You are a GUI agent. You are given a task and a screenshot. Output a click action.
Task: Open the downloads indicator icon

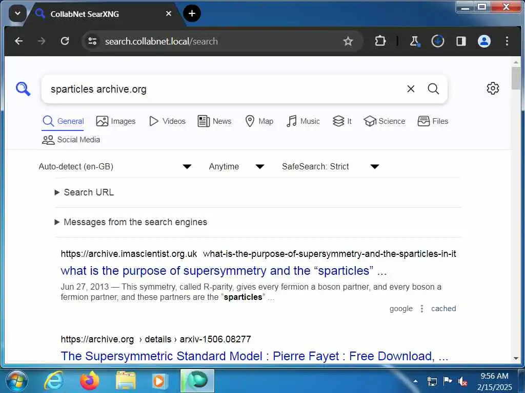[438, 41]
